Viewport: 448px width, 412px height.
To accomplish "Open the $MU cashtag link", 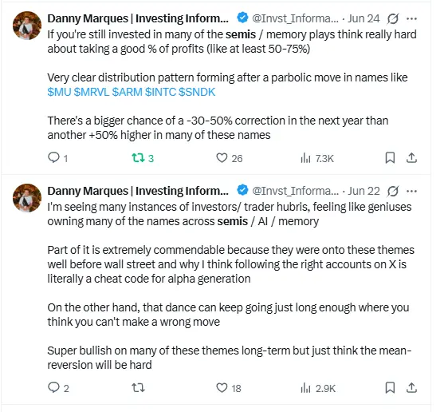I will point(59,92).
